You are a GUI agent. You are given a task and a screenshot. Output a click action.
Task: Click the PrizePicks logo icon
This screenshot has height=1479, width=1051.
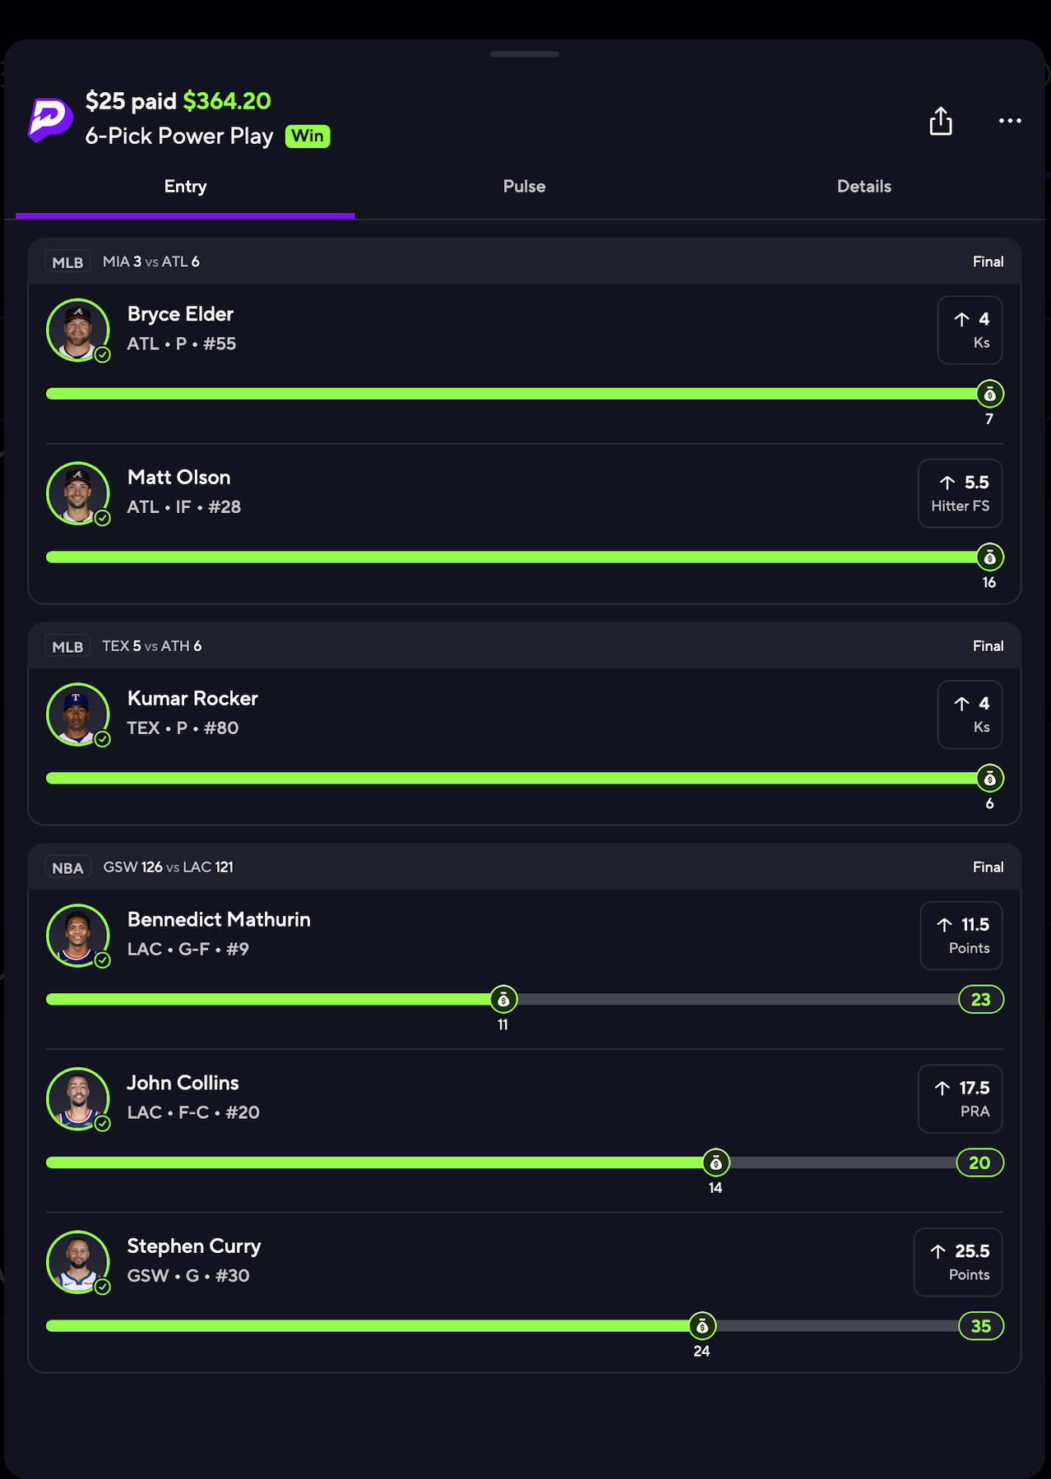point(49,119)
